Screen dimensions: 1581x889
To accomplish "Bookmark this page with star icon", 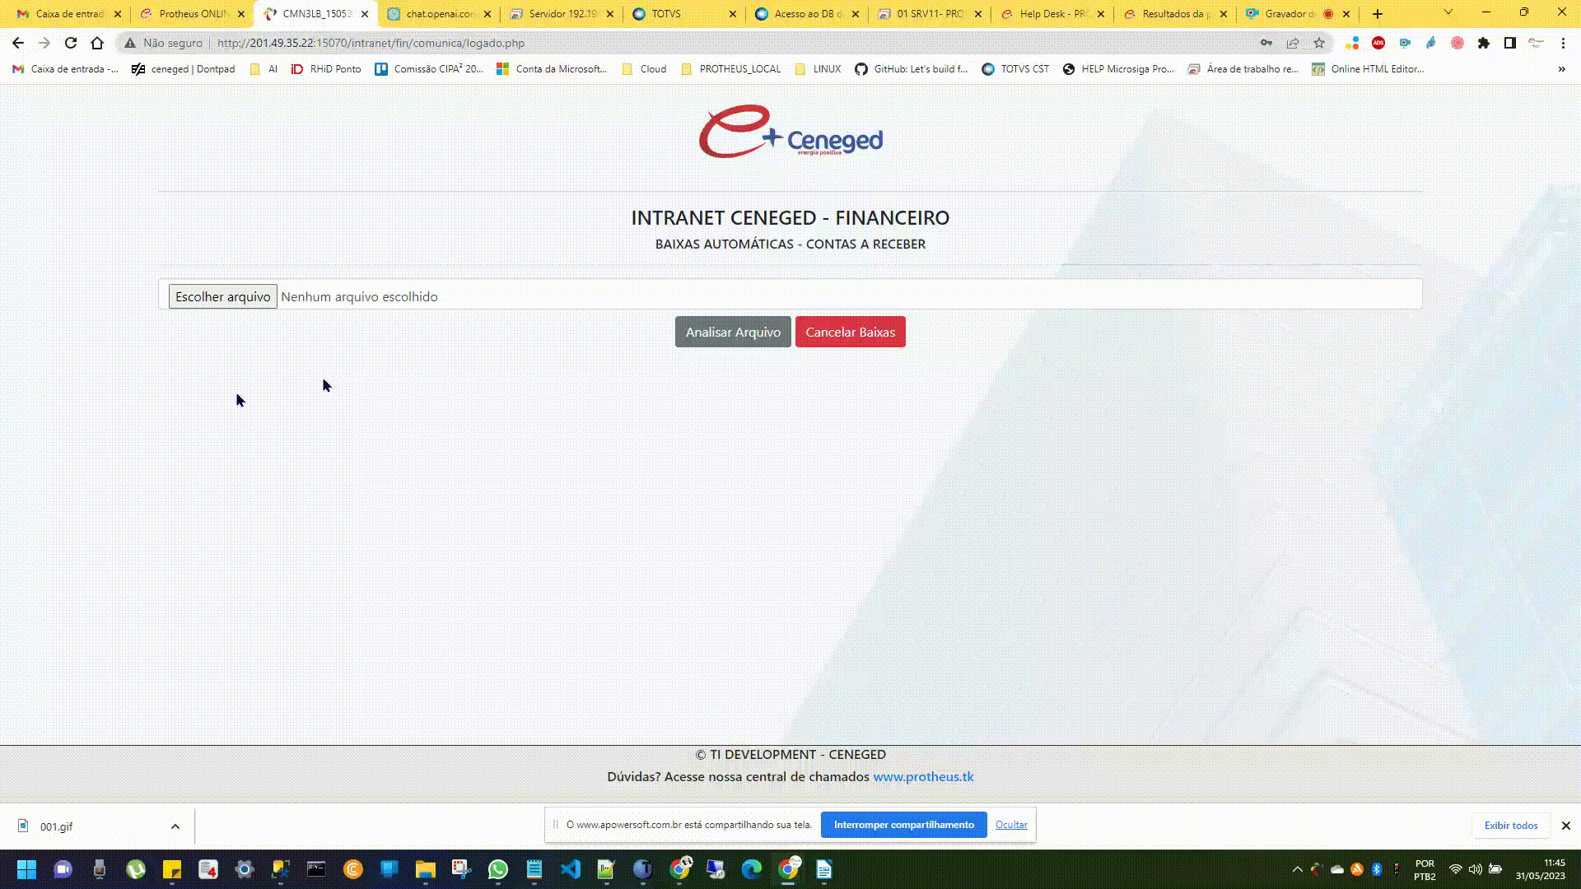I will pos(1319,43).
